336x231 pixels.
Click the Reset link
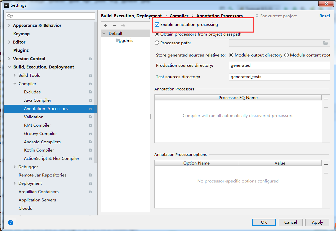click(x=325, y=16)
